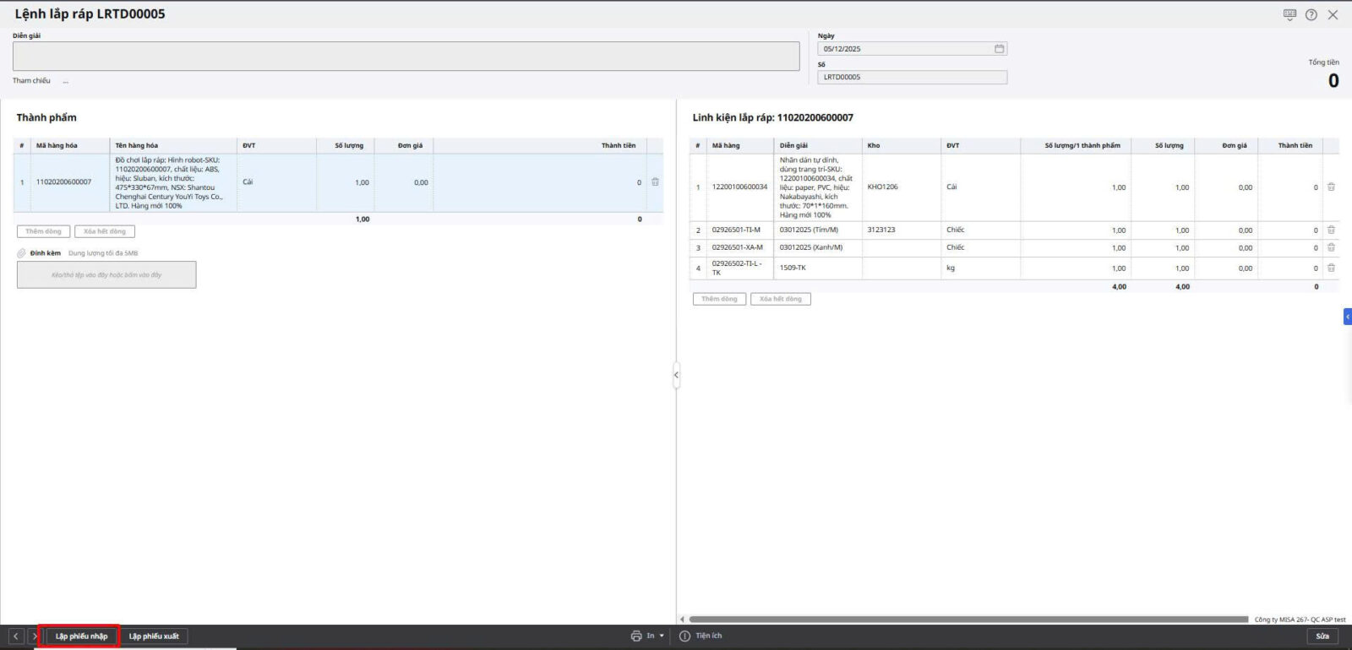Click the Lập phiếu xuất button

click(x=154, y=636)
